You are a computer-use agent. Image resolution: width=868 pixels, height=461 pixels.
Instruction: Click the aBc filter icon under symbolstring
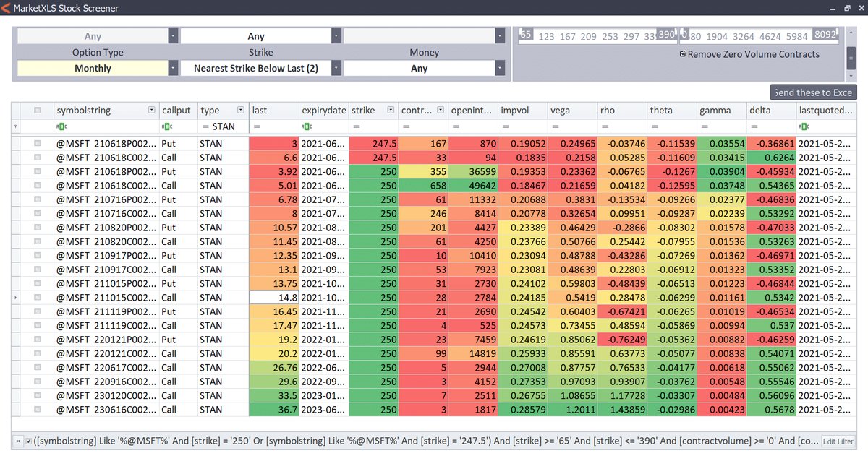59,126
